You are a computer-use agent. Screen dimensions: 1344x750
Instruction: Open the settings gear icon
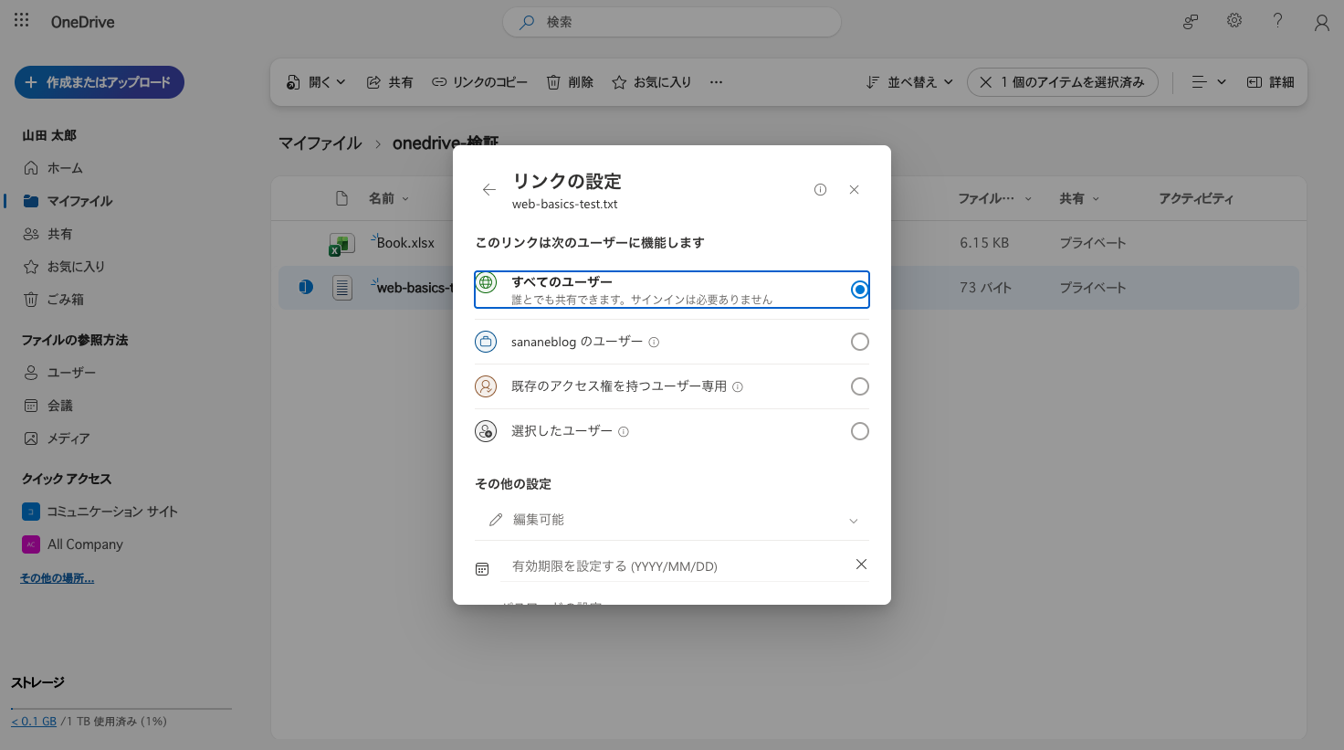pyautogui.click(x=1234, y=21)
